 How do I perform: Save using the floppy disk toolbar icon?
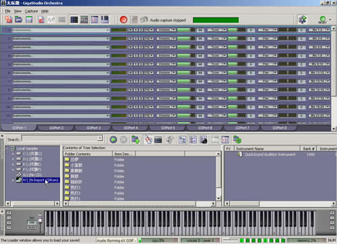[29, 20]
